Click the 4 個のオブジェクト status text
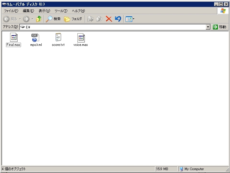This screenshot has height=173, width=230. [14, 169]
